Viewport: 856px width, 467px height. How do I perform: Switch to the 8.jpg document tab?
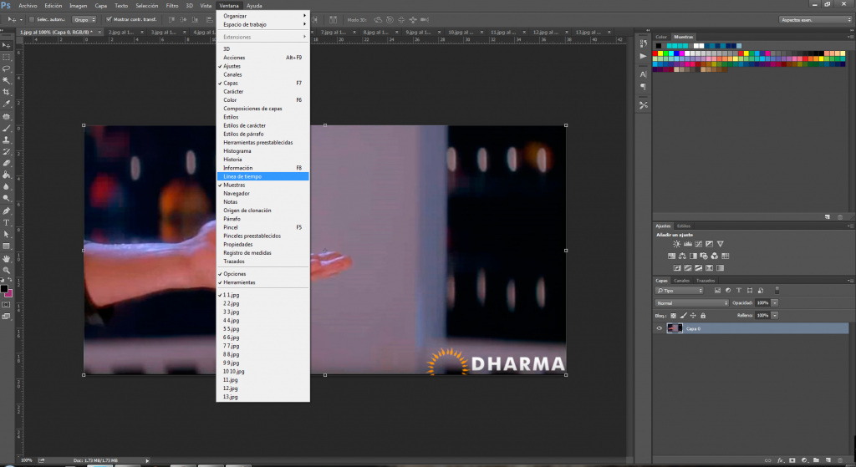pyautogui.click(x=375, y=33)
